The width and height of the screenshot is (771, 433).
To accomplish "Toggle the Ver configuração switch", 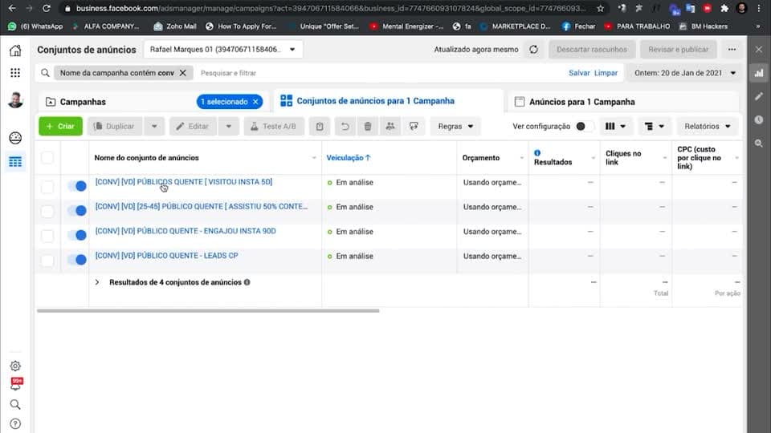I will (584, 126).
